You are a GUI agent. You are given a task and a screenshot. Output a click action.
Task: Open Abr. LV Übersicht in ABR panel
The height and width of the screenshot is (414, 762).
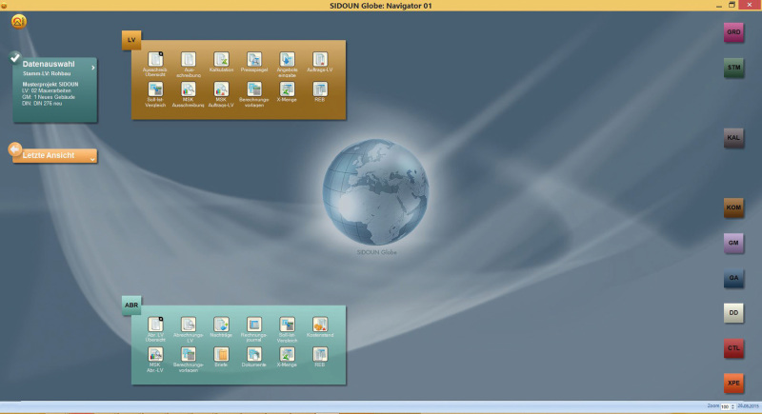point(155,325)
